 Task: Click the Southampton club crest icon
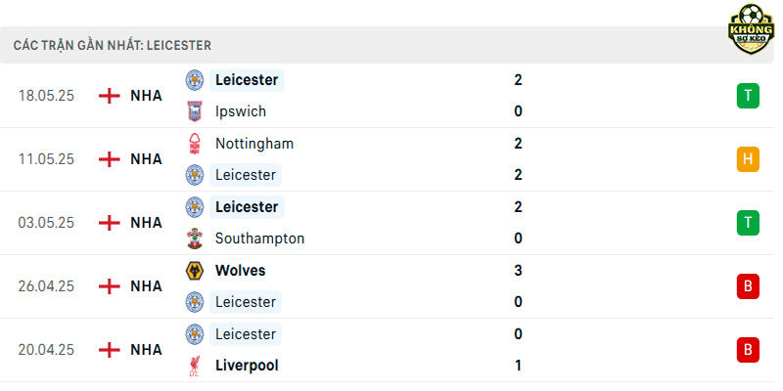(194, 239)
